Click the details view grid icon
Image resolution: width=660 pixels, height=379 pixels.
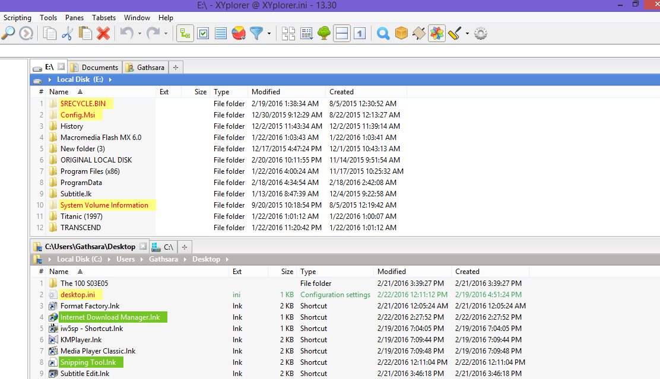(306, 33)
